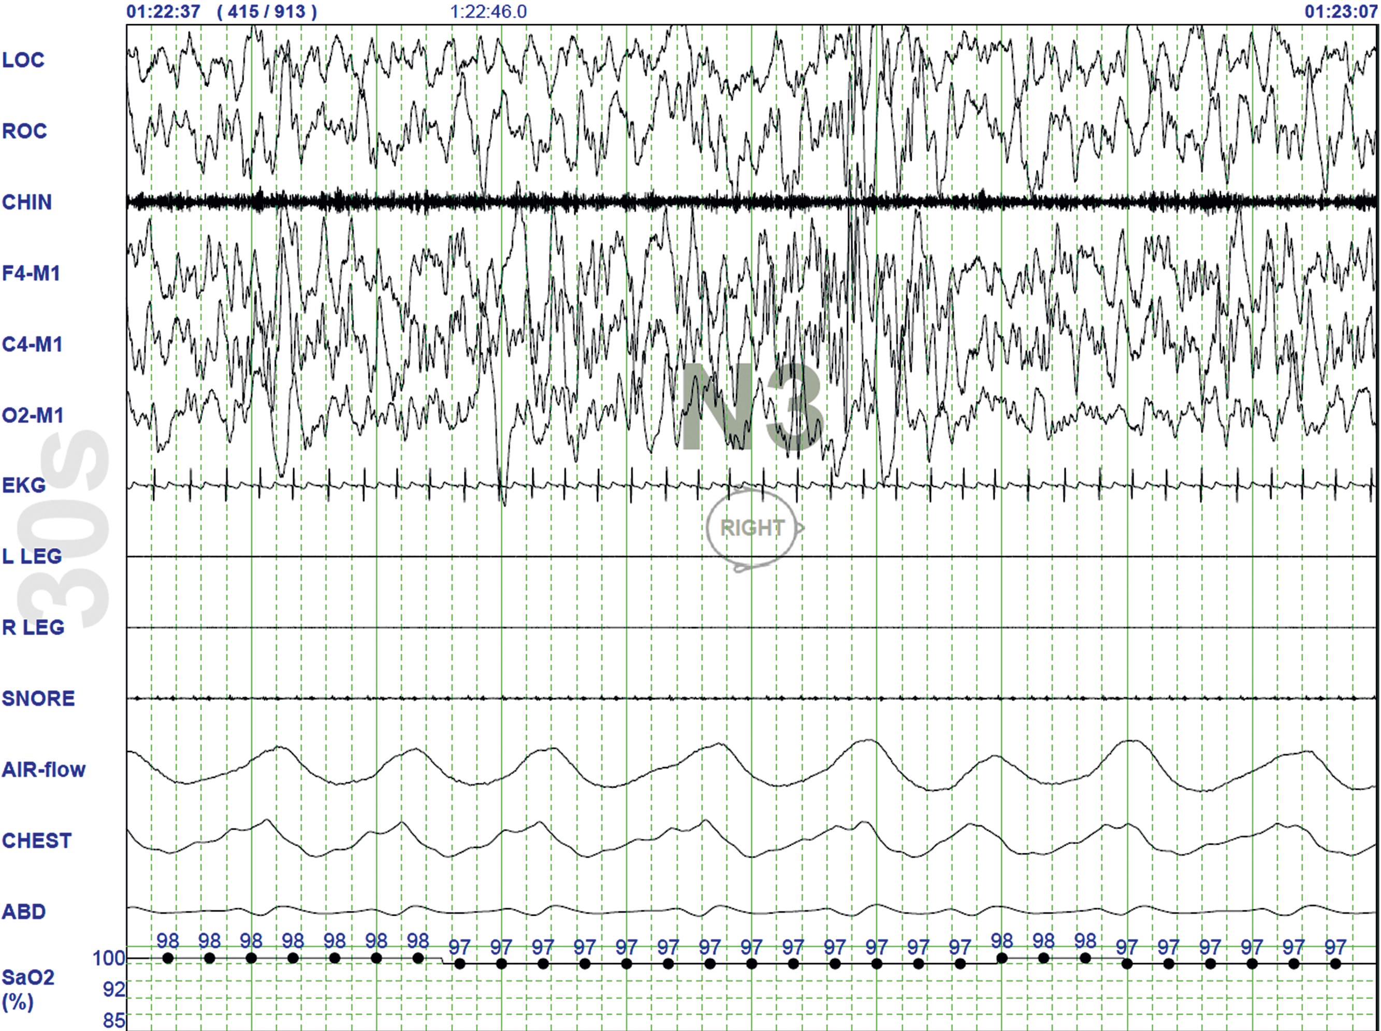Click the epoch counter (415 / 913)
Screen dimensions: 1381x1031
267,12
